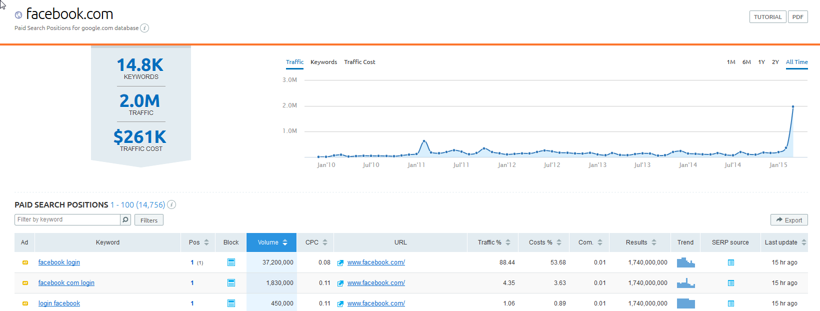Click the Export button
This screenshot has height=311, width=820.
tap(788, 220)
